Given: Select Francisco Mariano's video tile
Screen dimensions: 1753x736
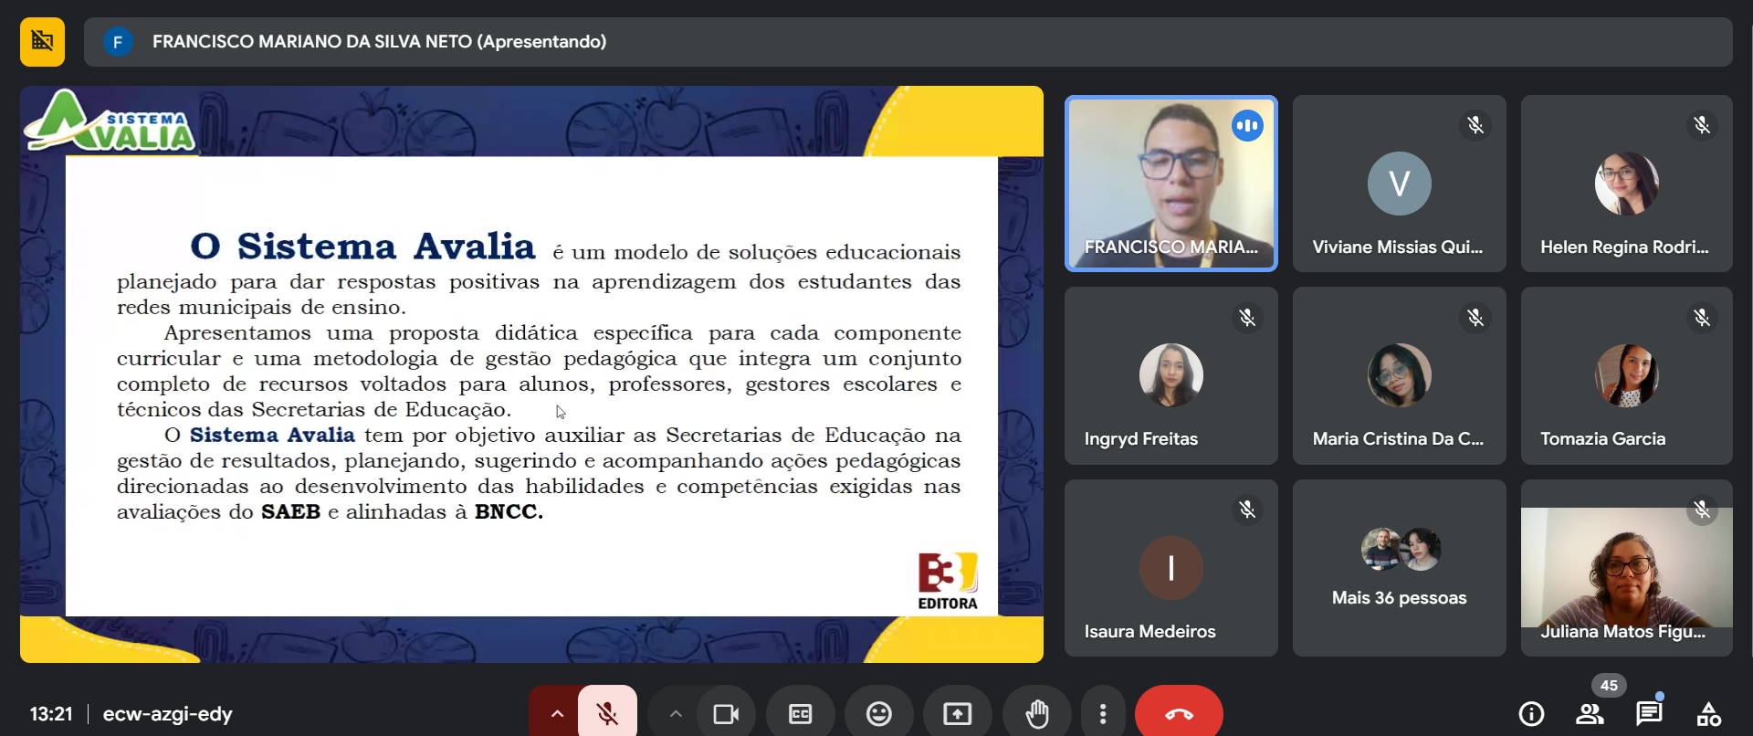Looking at the screenshot, I should point(1170,183).
